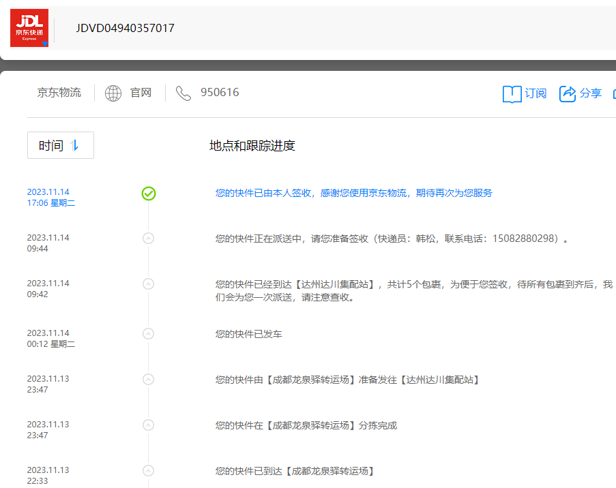Click the 分享 share arrow icon
Image resolution: width=616 pixels, height=488 pixels.
click(568, 94)
